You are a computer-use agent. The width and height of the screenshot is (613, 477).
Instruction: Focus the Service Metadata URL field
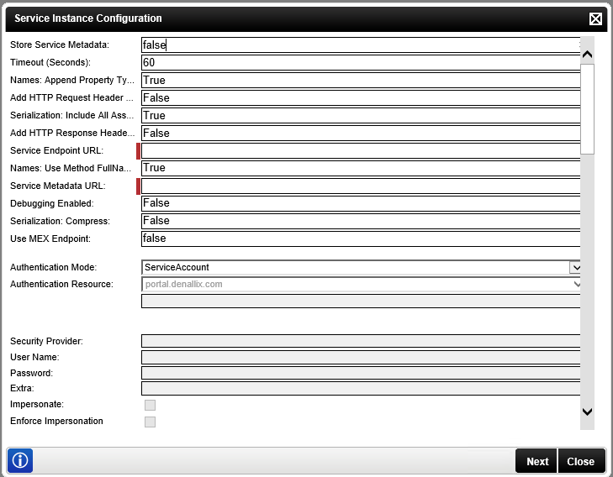pyautogui.click(x=361, y=186)
